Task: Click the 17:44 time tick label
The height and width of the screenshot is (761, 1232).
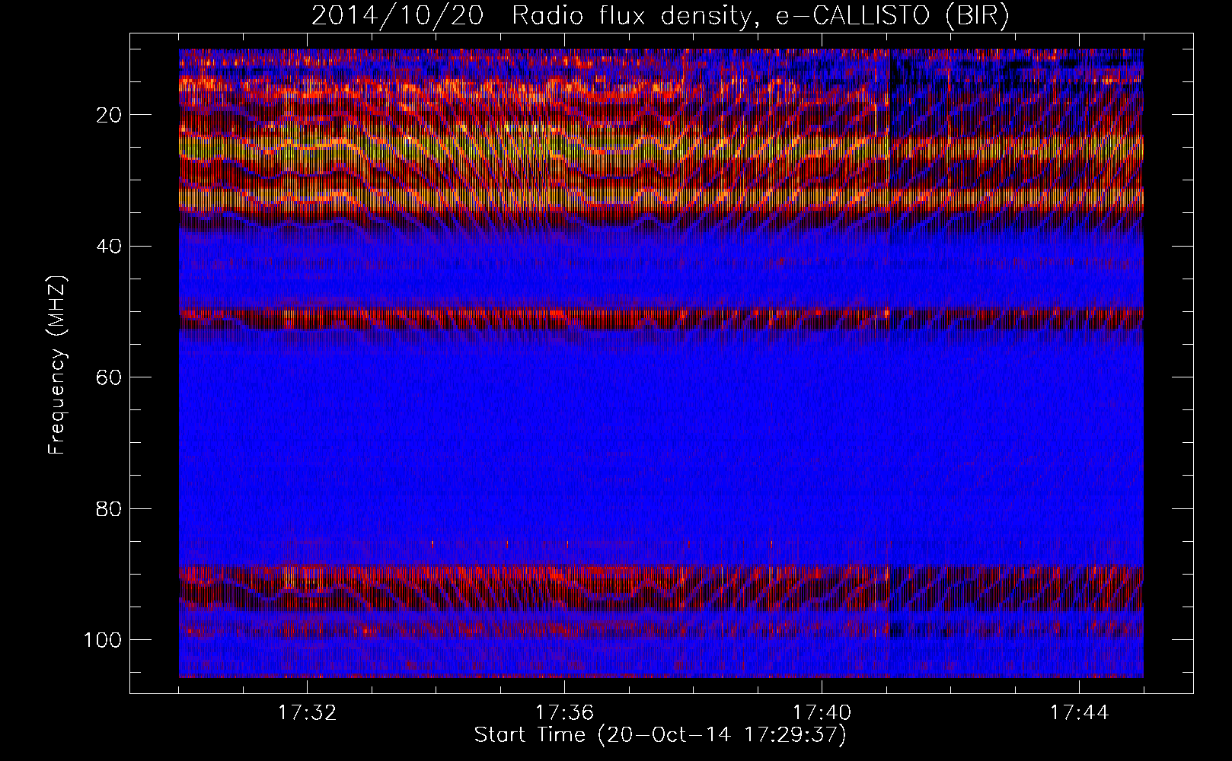Action: tap(1079, 713)
